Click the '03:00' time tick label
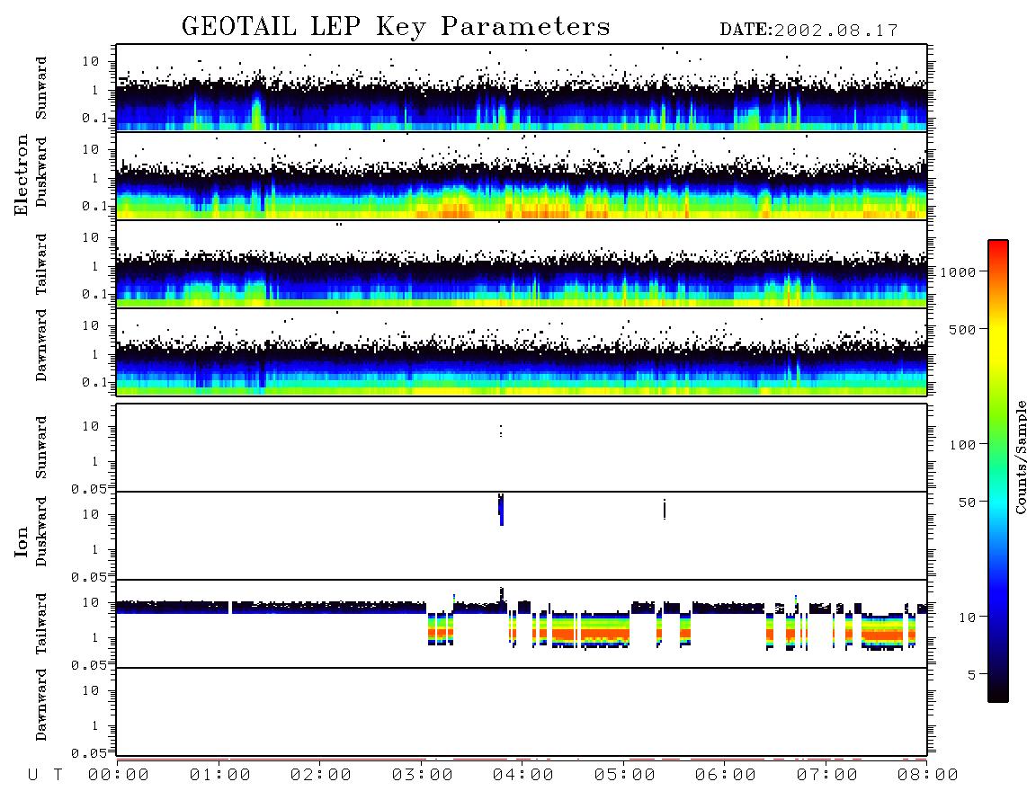This screenshot has height=791, width=1027. pos(423,776)
